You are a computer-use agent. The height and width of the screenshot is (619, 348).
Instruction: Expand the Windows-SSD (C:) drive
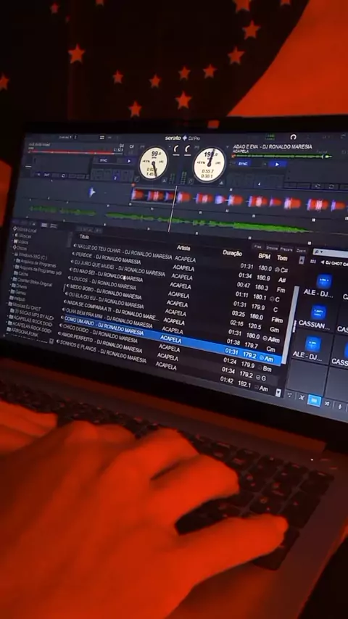(15, 254)
